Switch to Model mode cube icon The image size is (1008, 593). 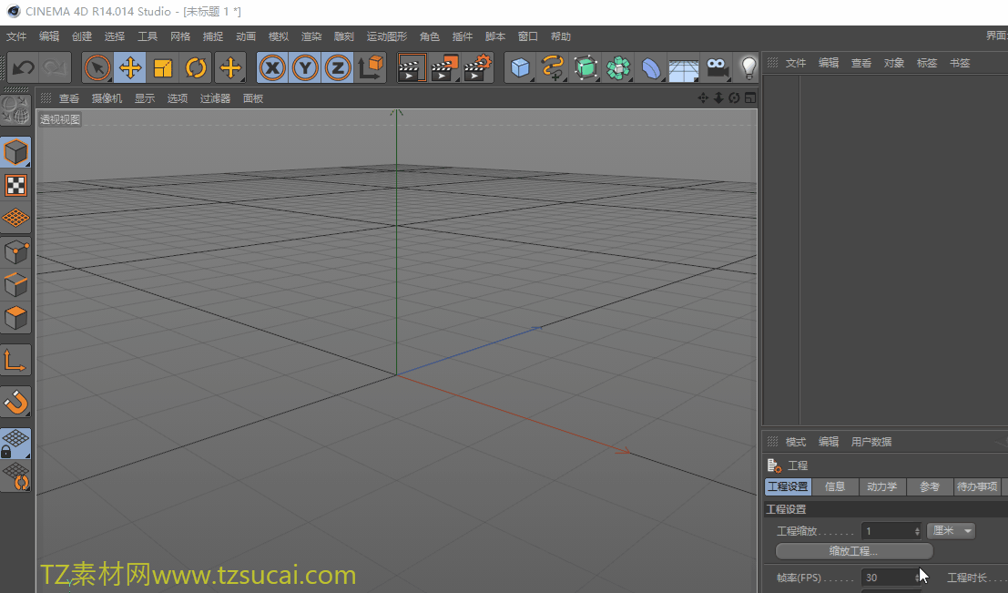point(15,152)
